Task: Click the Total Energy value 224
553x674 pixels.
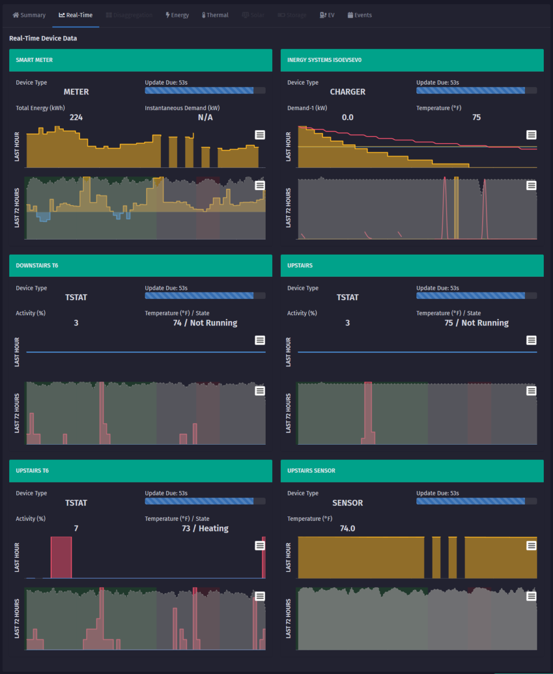Action: pyautogui.click(x=76, y=117)
